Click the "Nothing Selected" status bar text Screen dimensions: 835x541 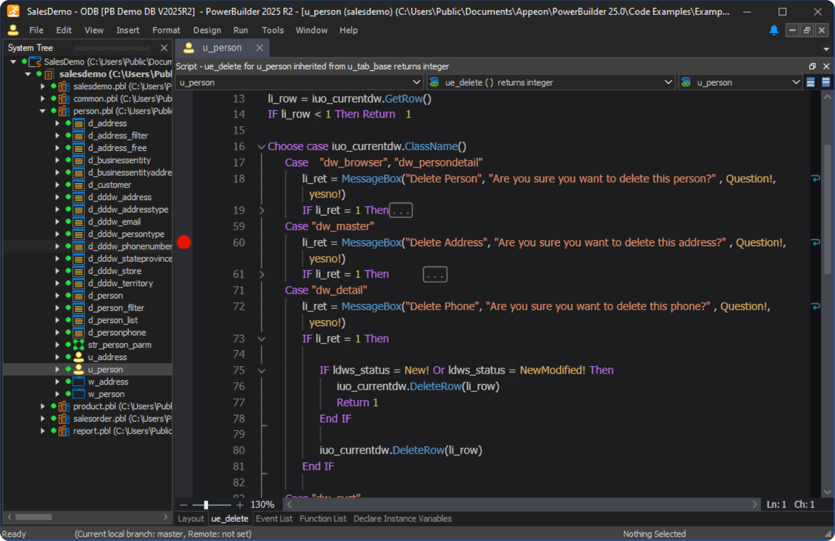coord(654,534)
